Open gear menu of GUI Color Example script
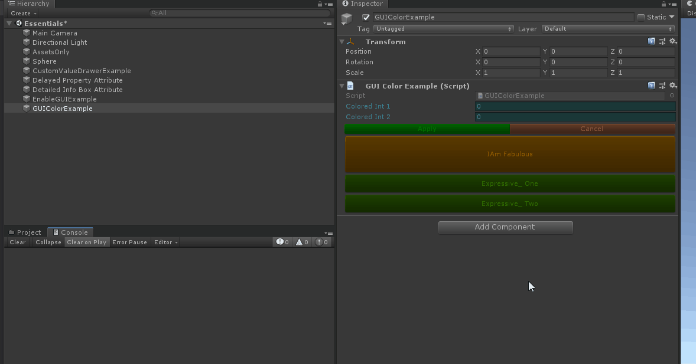The width and height of the screenshot is (696, 364). coord(672,86)
